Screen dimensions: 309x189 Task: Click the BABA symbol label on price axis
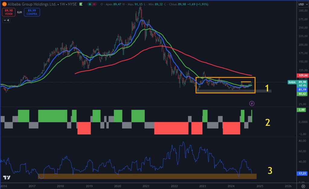(x=292, y=82)
